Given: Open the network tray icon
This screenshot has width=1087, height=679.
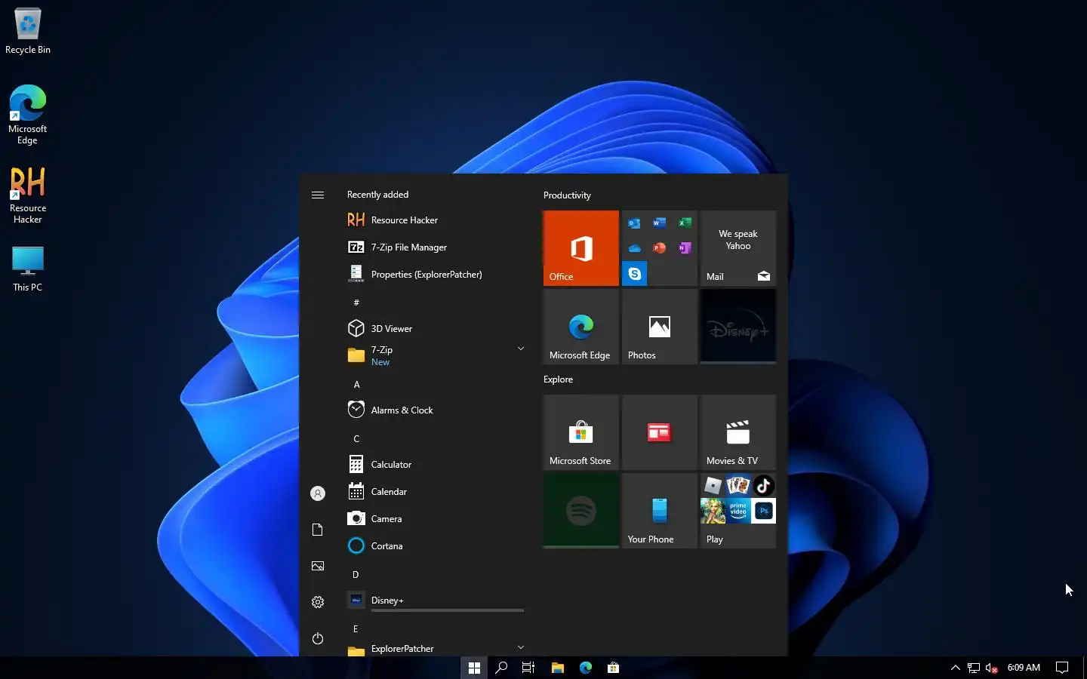Looking at the screenshot, I should [974, 668].
